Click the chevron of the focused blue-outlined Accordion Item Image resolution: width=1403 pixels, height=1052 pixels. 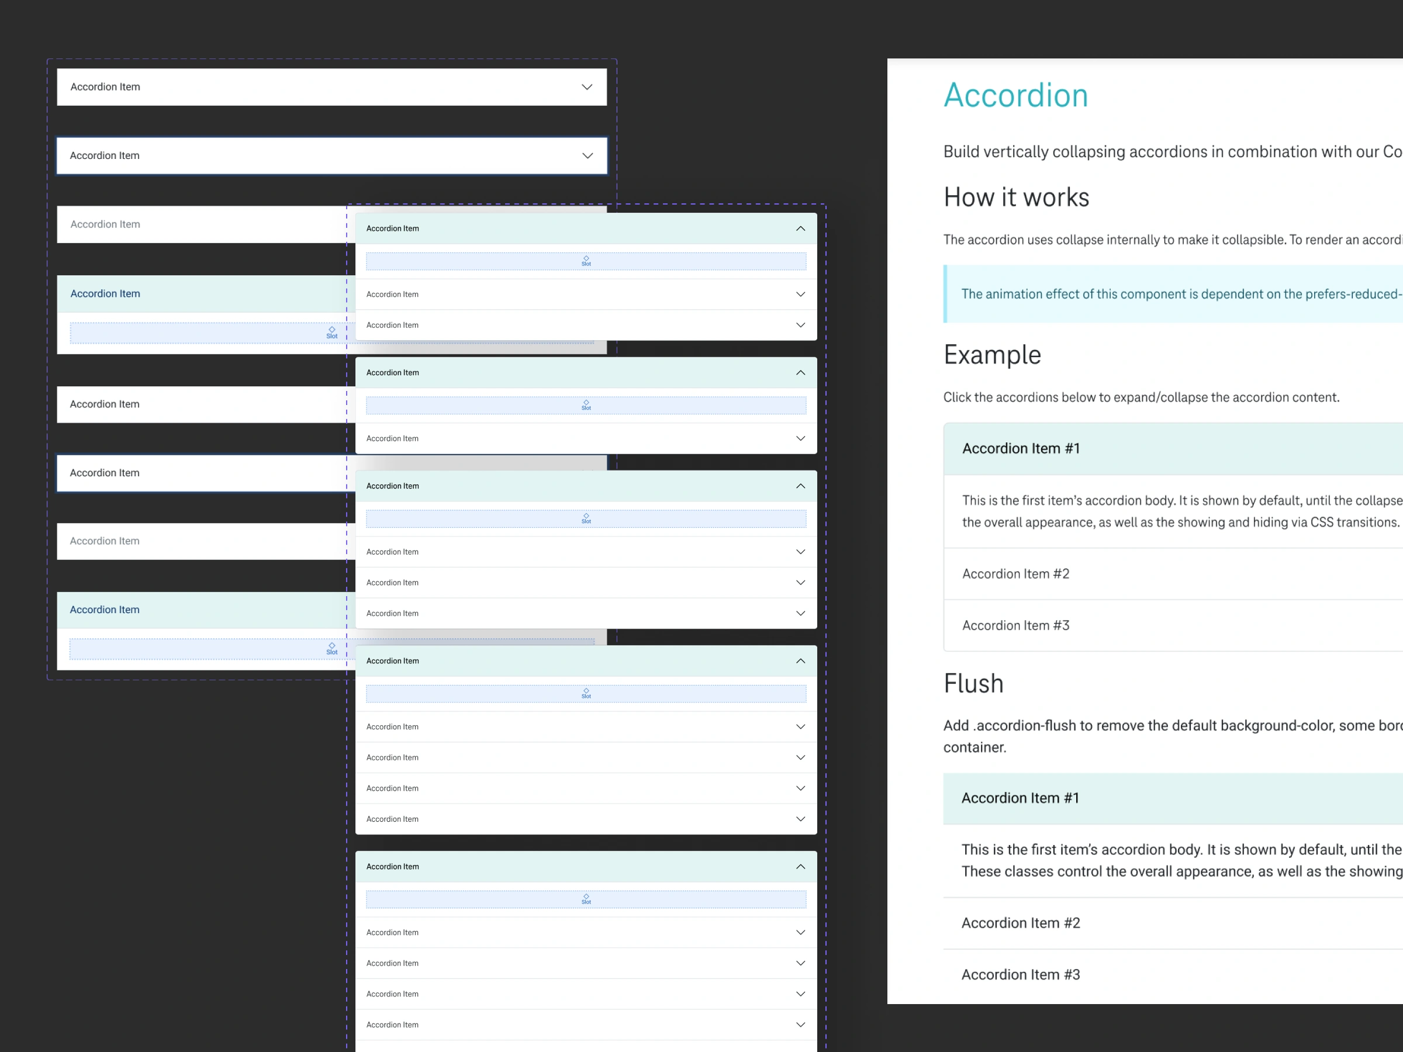click(x=586, y=155)
